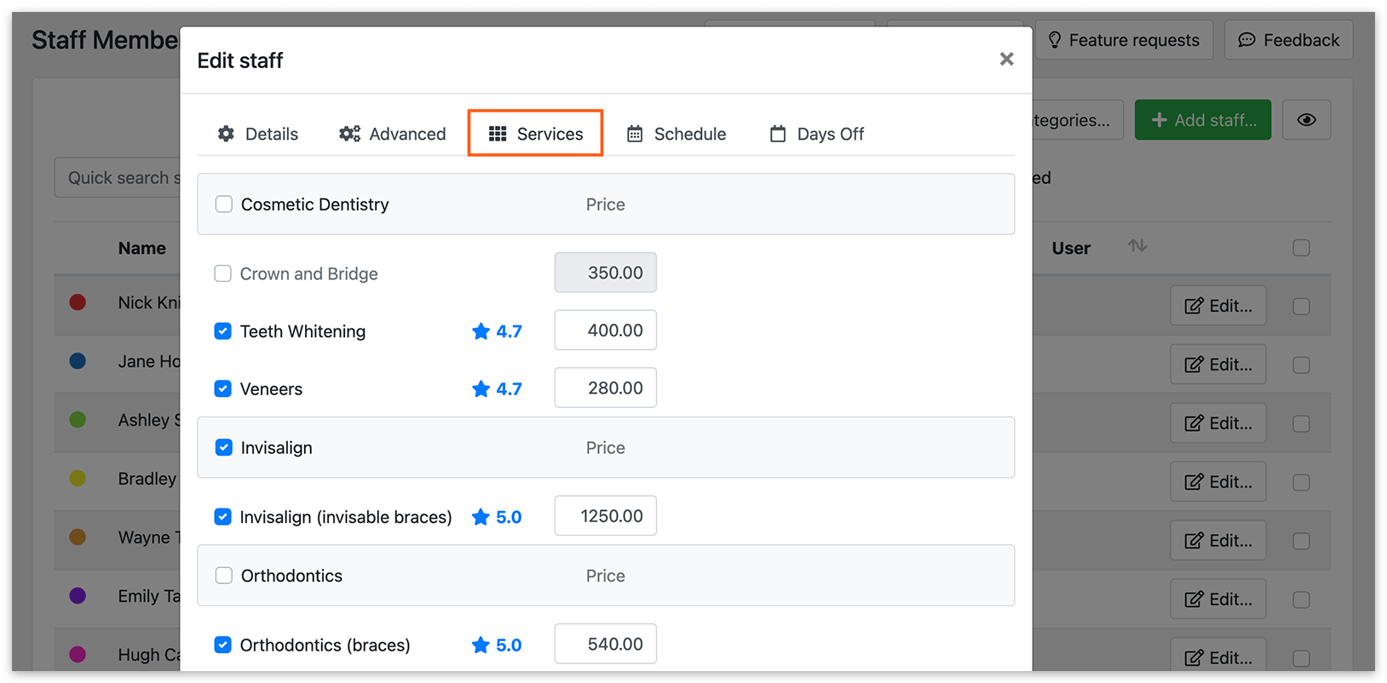
Task: Click the yellow color dot for Bradley
Action: (78, 479)
